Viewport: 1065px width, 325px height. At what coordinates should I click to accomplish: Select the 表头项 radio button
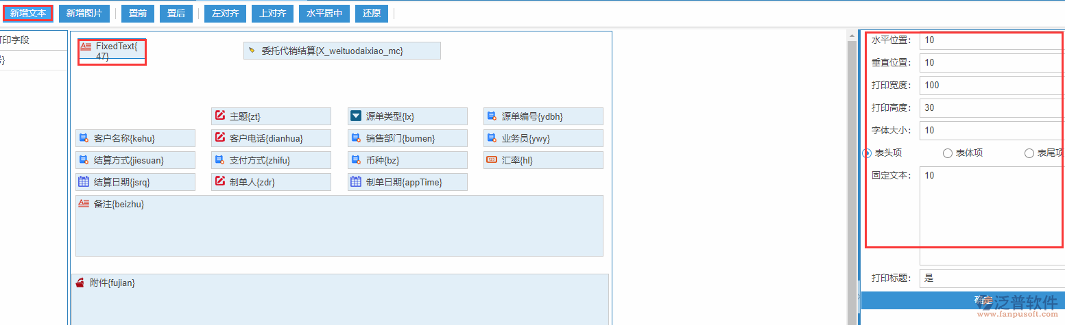pos(867,153)
